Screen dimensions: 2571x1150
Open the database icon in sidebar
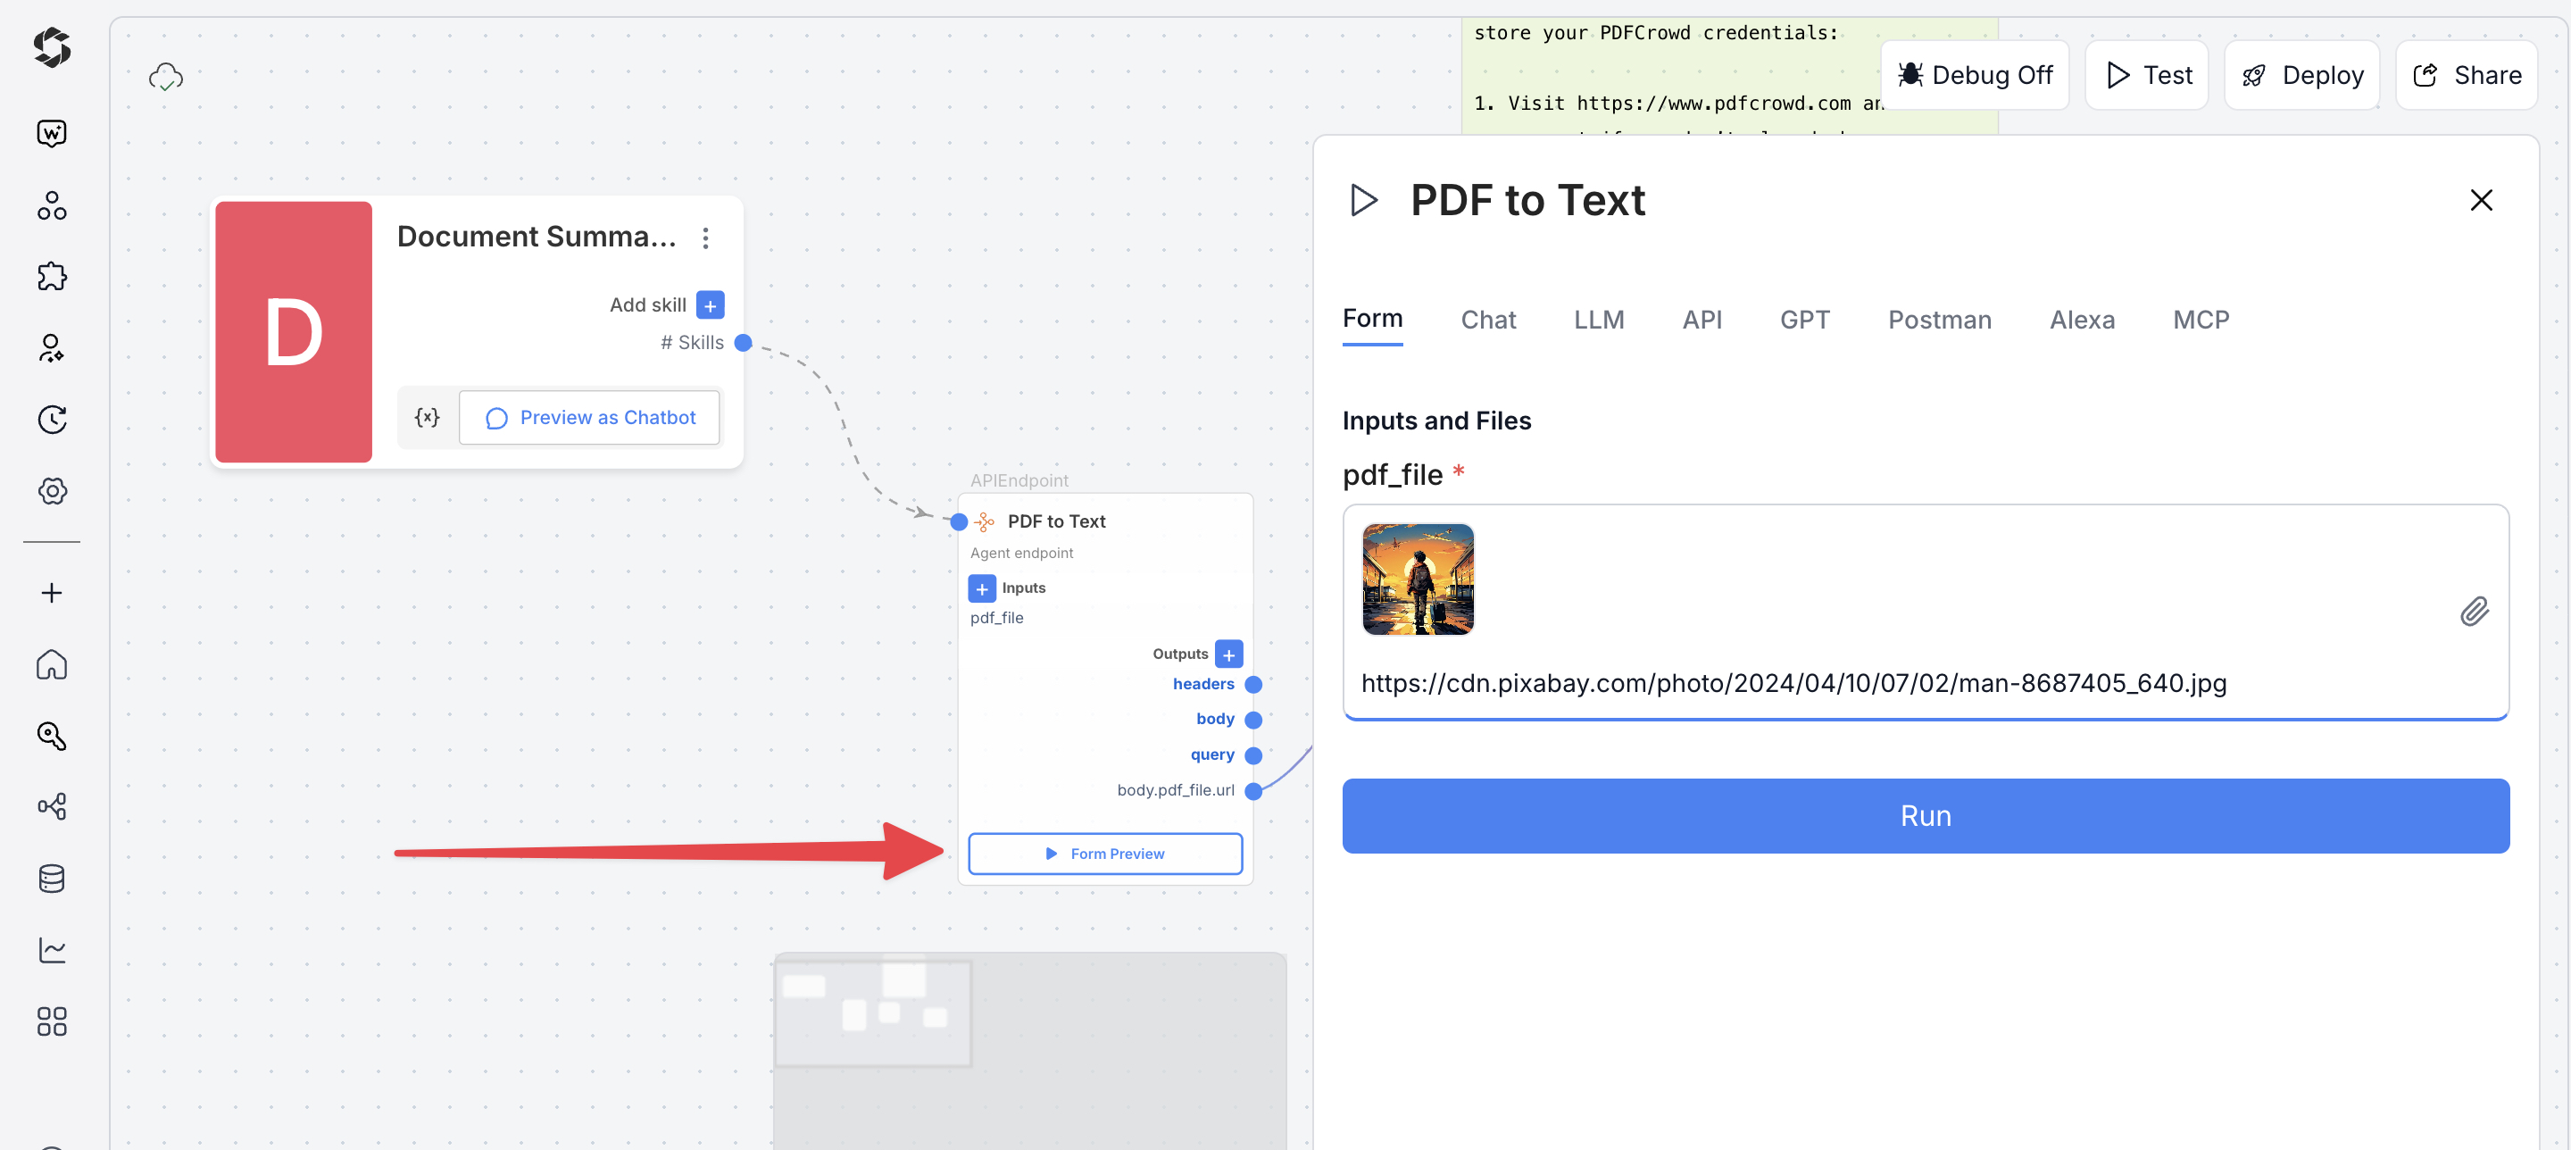point(52,879)
